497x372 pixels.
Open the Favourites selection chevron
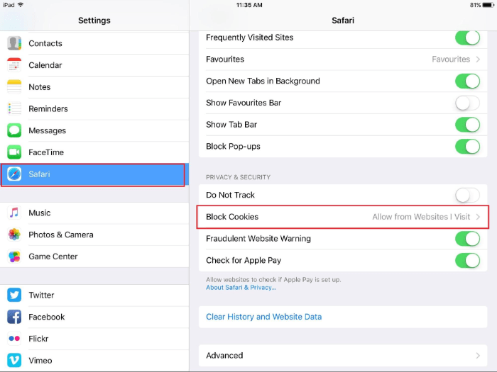click(479, 60)
